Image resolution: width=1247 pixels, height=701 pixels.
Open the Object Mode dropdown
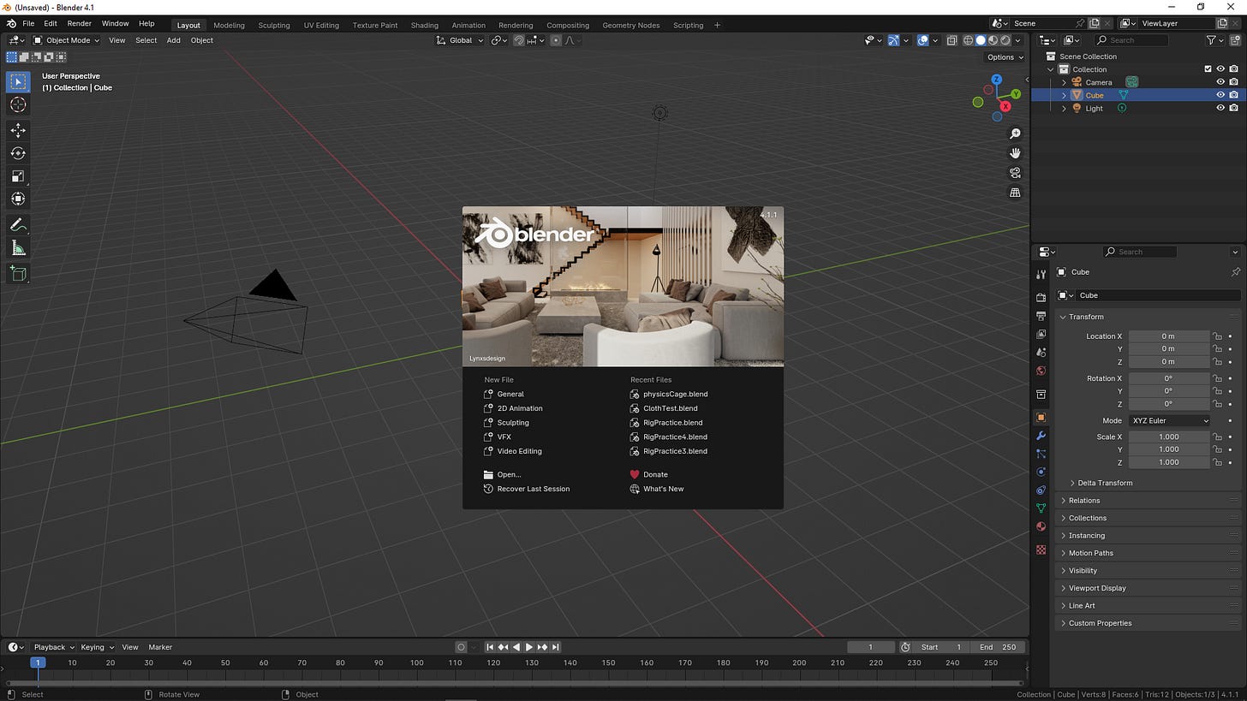66,40
